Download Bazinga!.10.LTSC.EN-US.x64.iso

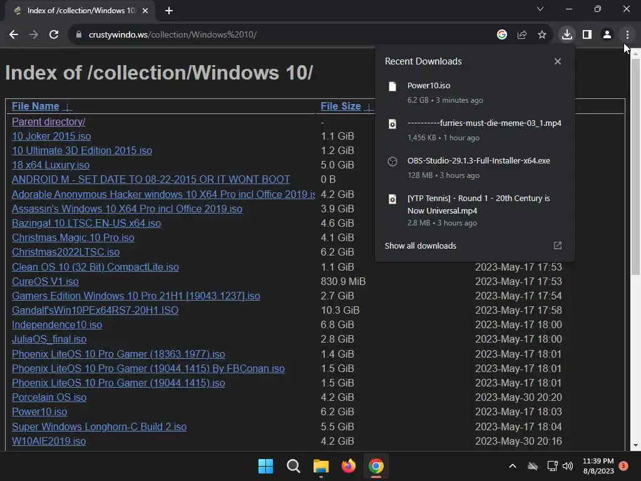[x=86, y=224]
